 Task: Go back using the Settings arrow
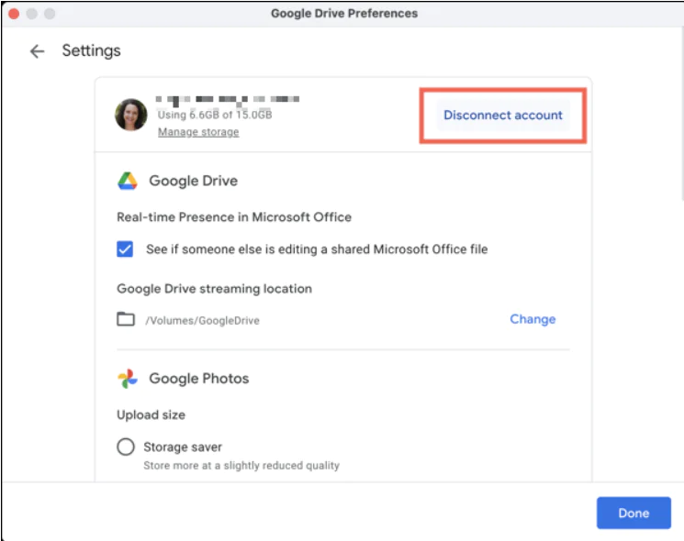click(x=37, y=51)
